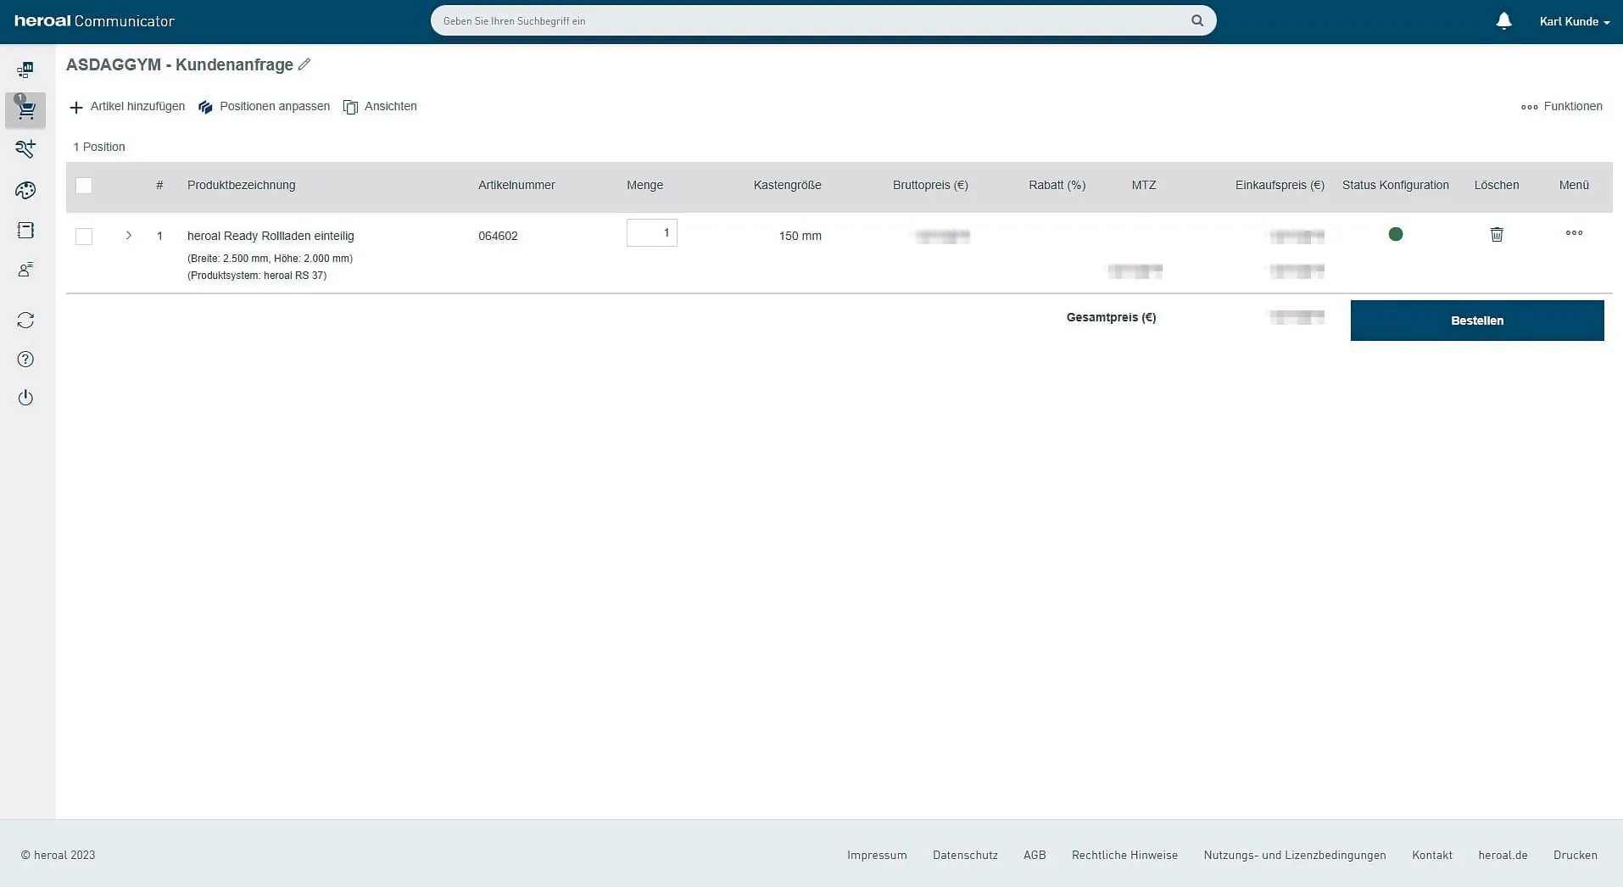Click the power logout icon
The width and height of the screenshot is (1623, 887).
25,398
